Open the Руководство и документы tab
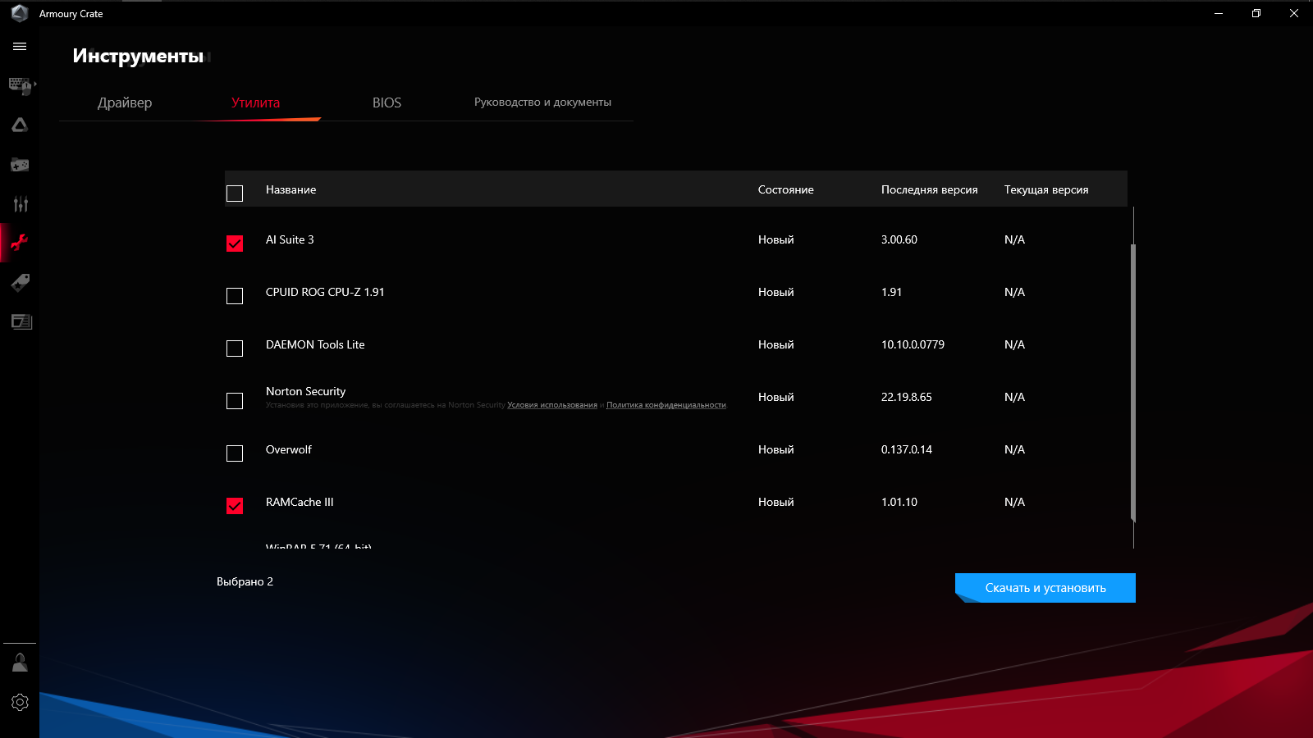 542,102
